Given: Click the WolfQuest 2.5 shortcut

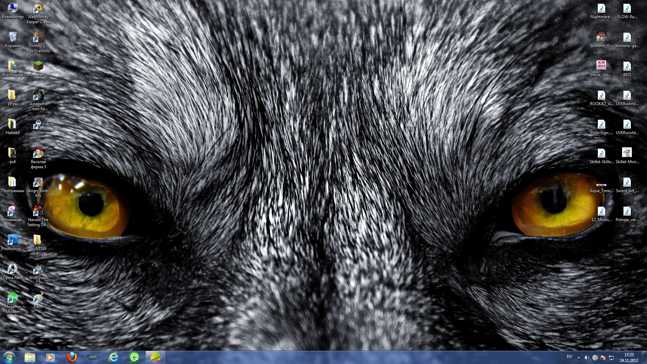Looking at the screenshot, I should [38, 269].
